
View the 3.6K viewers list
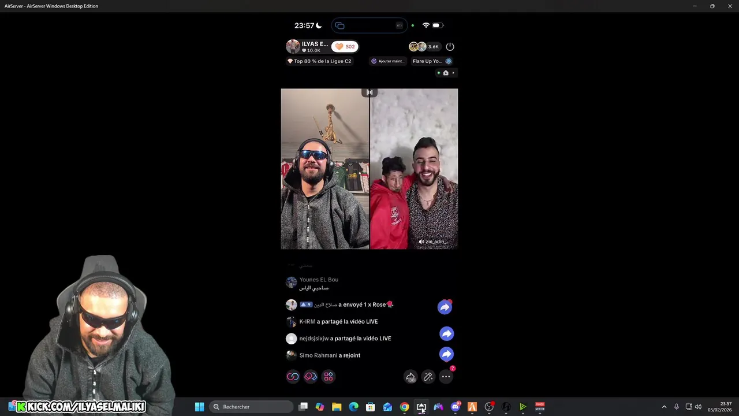point(433,47)
